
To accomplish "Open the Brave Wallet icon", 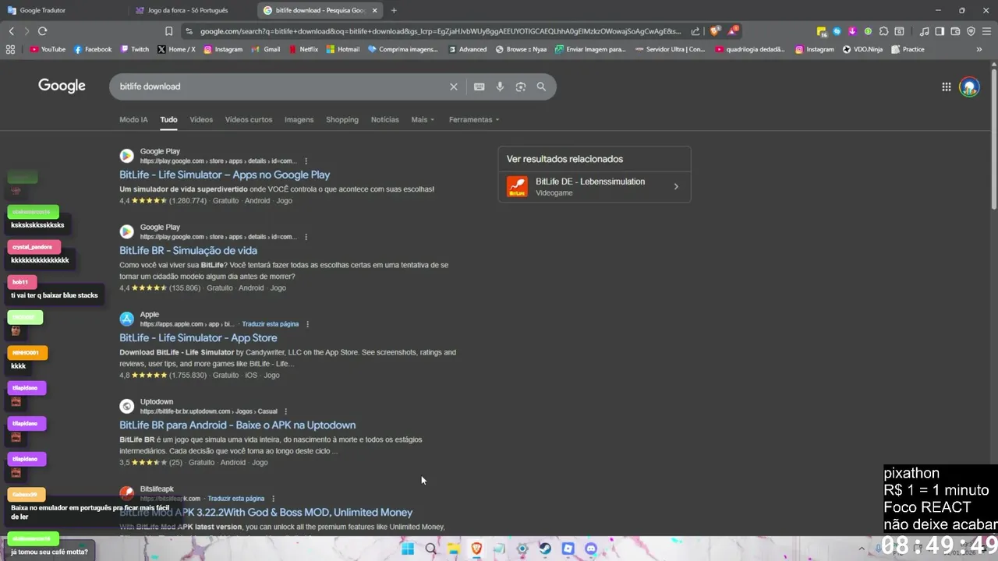I will 955,31.
